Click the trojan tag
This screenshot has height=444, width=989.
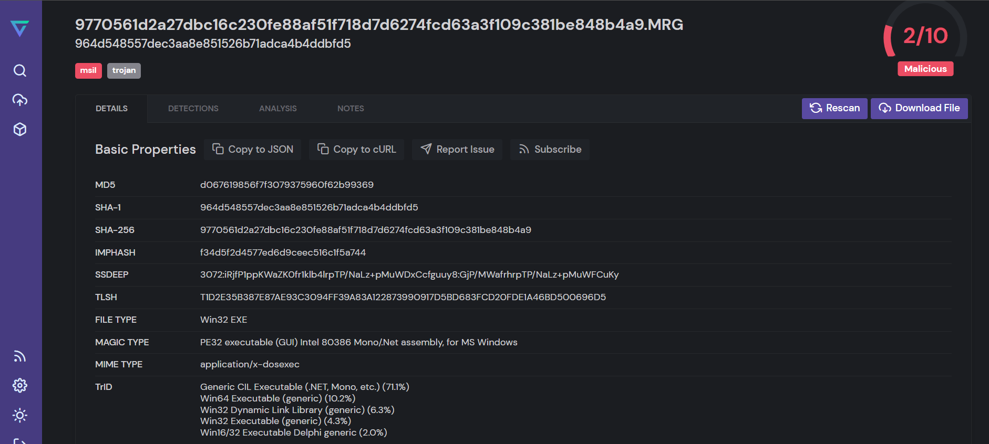click(124, 70)
